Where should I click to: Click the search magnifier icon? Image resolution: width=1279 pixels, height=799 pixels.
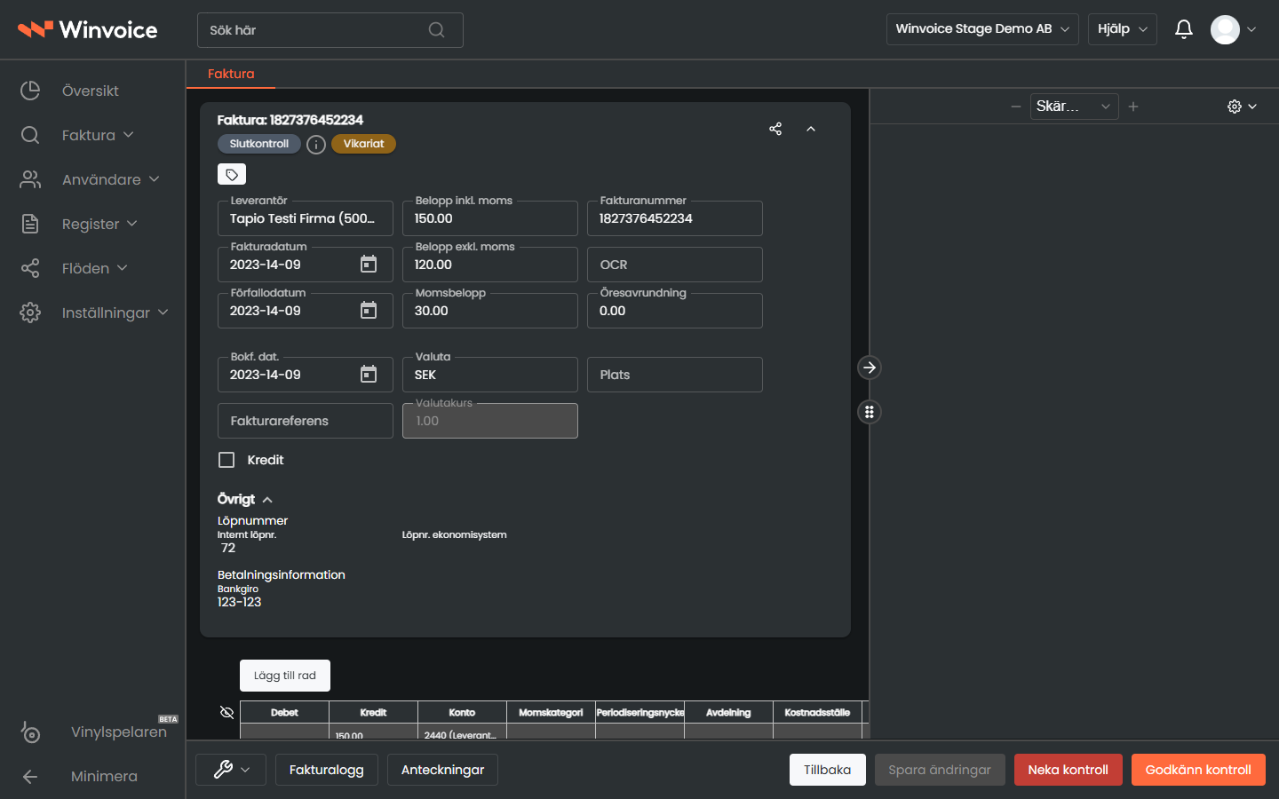coord(436,30)
